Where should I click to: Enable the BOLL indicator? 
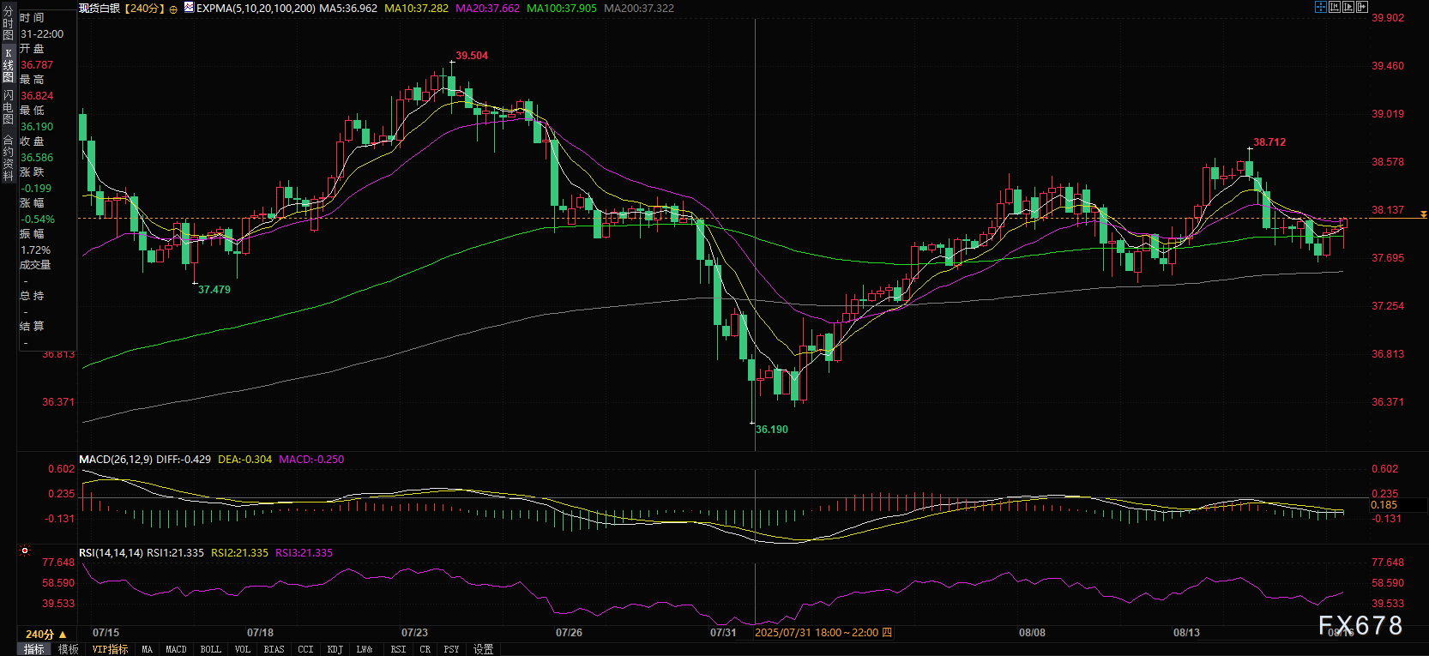pyautogui.click(x=210, y=649)
